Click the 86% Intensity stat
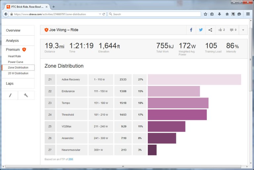 pyautogui.click(x=233, y=47)
